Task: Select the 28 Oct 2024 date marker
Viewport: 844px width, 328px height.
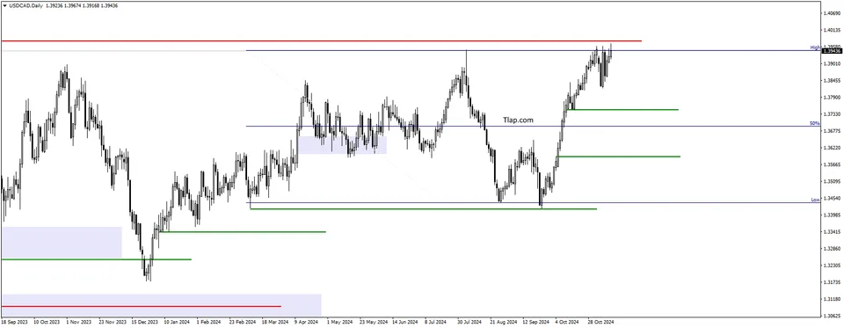Action: [600, 322]
